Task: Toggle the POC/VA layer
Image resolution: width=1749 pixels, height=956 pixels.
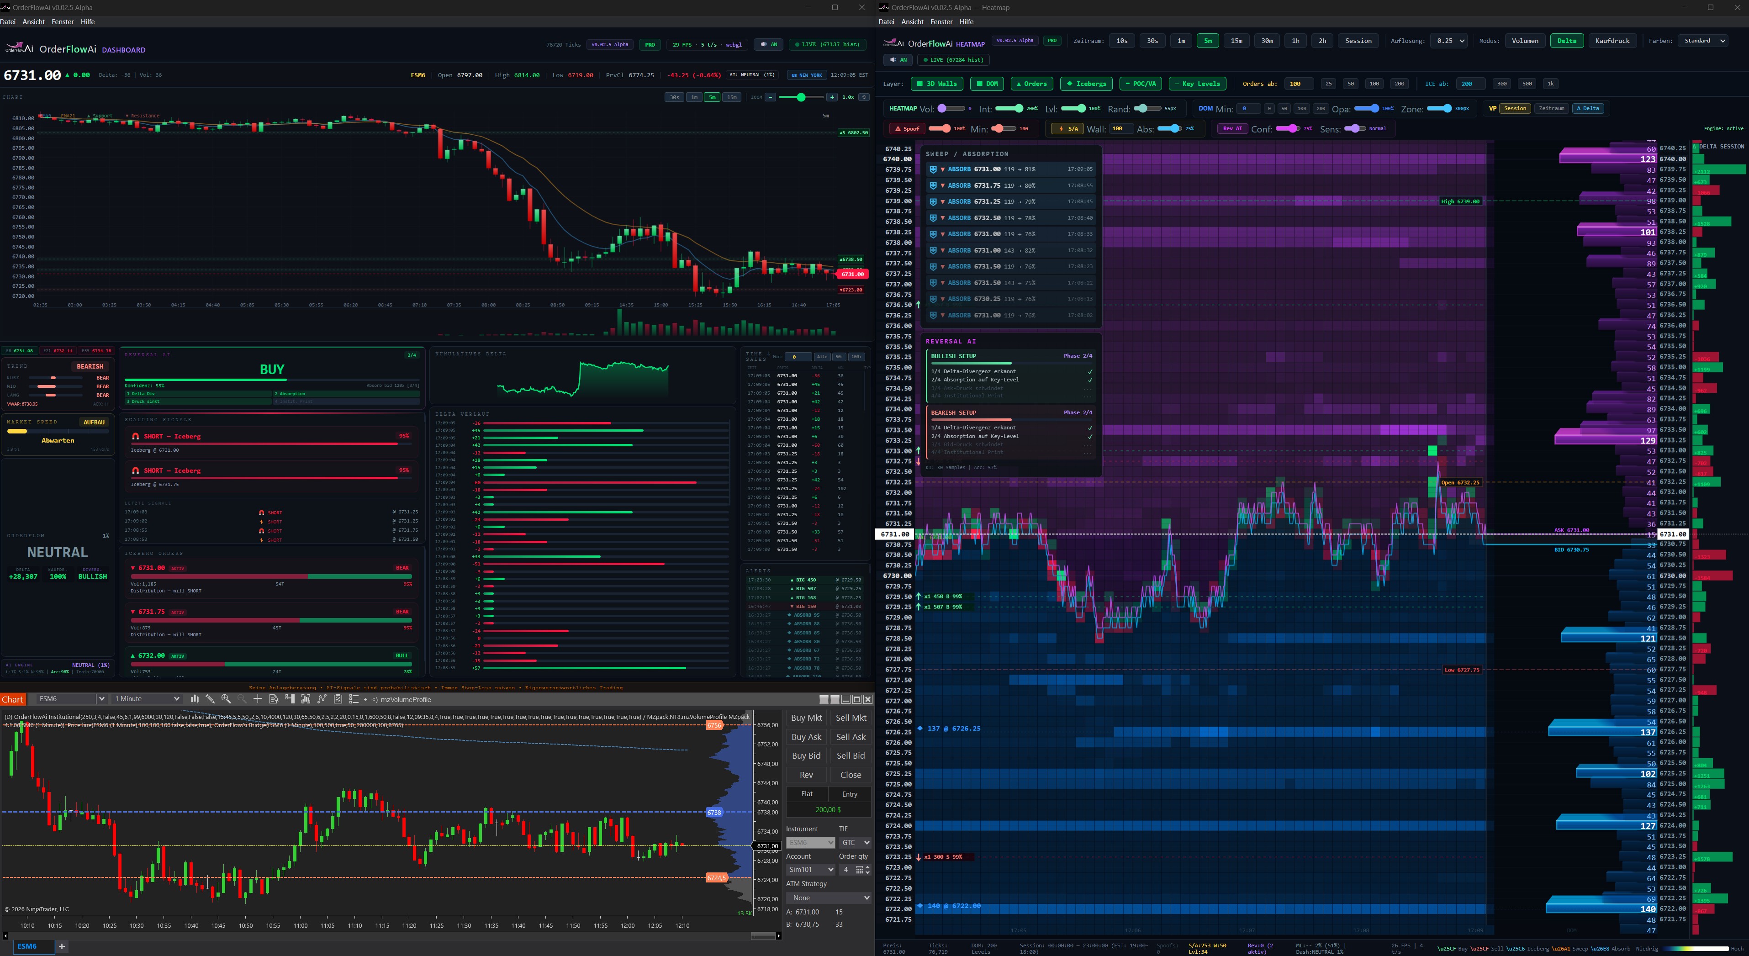Action: pyautogui.click(x=1141, y=84)
